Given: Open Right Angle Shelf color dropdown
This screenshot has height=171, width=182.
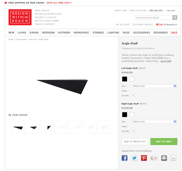Looking at the screenshot, I should click(154, 122).
